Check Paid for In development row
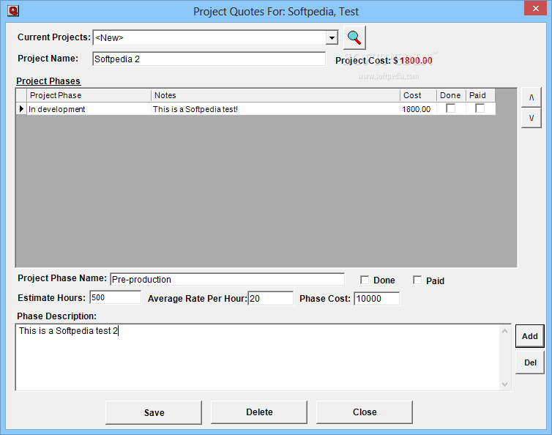 [x=480, y=108]
